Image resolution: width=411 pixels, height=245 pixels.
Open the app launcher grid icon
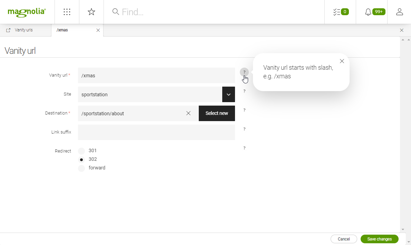(67, 12)
